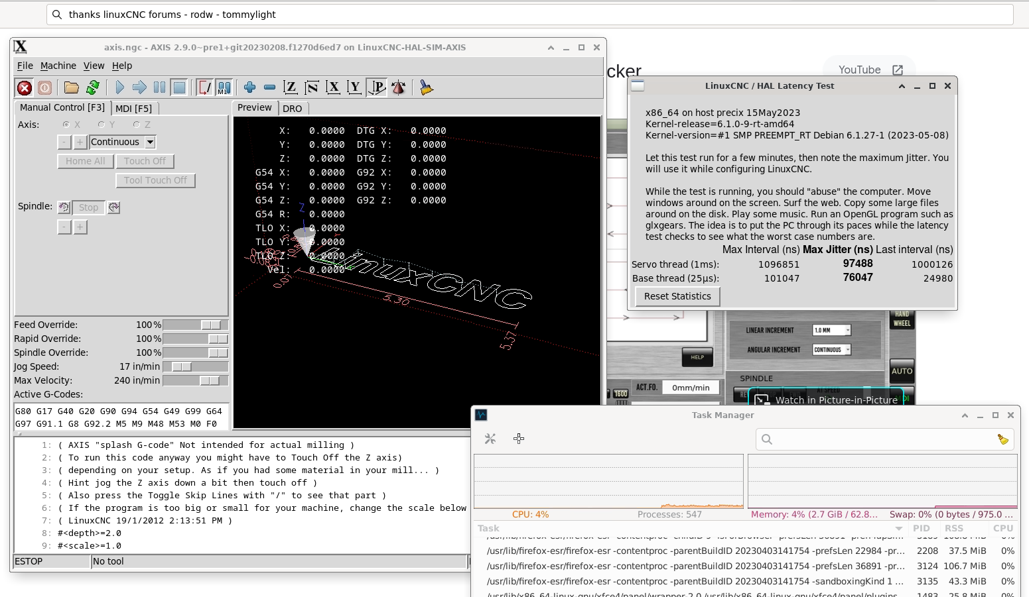Zoom out with the blue minus icon
The width and height of the screenshot is (1029, 597).
[269, 87]
